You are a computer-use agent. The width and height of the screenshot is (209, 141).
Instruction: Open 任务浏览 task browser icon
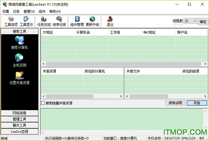pos(44,21)
